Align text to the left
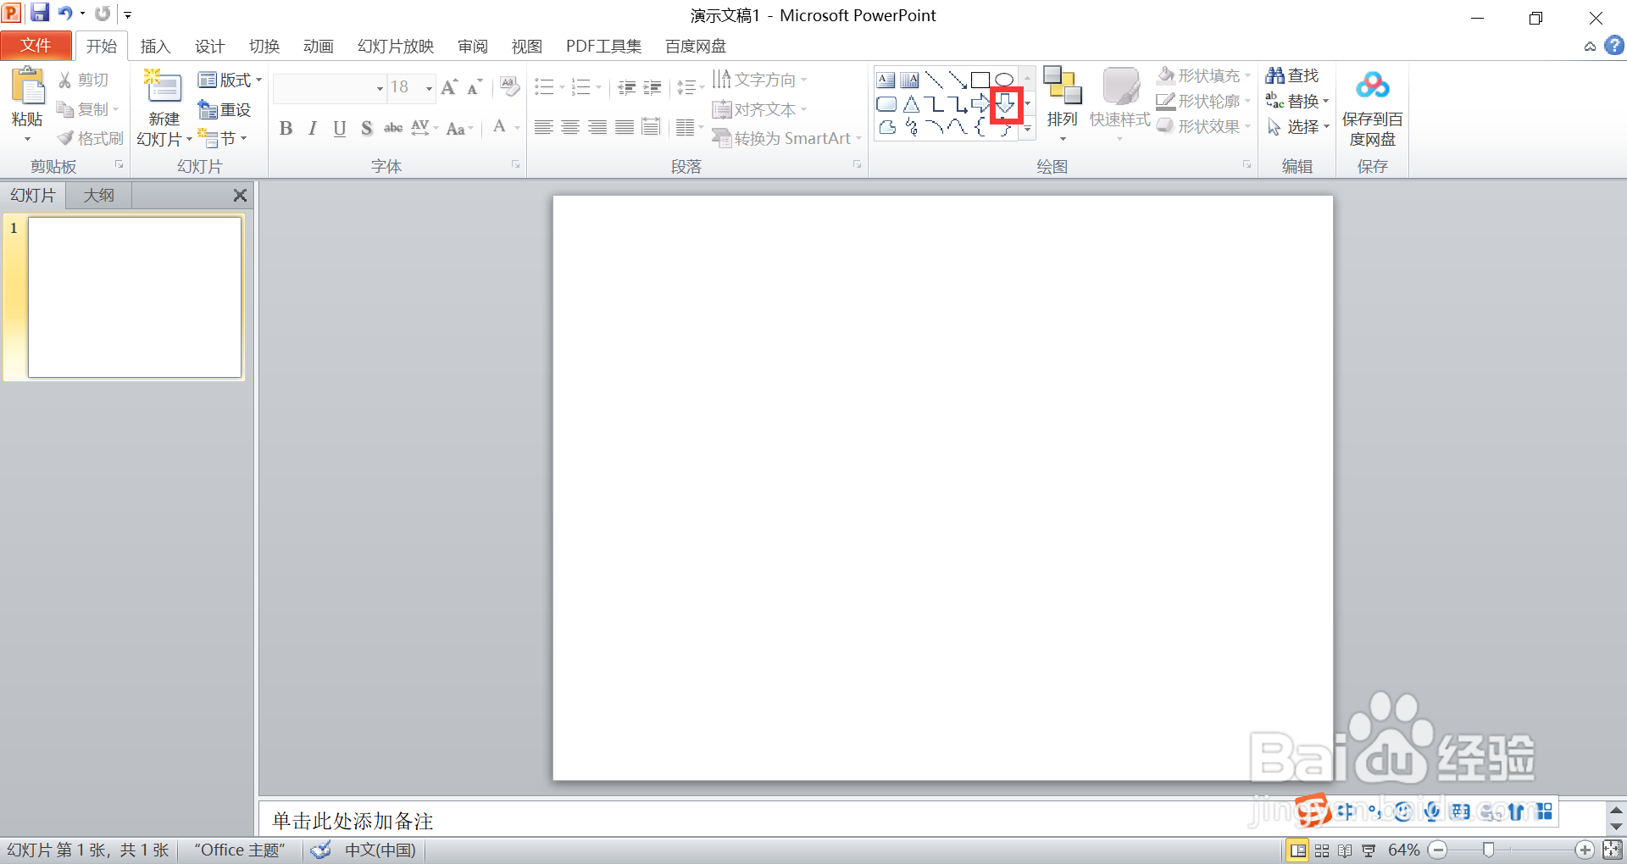Image resolution: width=1627 pixels, height=864 pixels. click(544, 128)
